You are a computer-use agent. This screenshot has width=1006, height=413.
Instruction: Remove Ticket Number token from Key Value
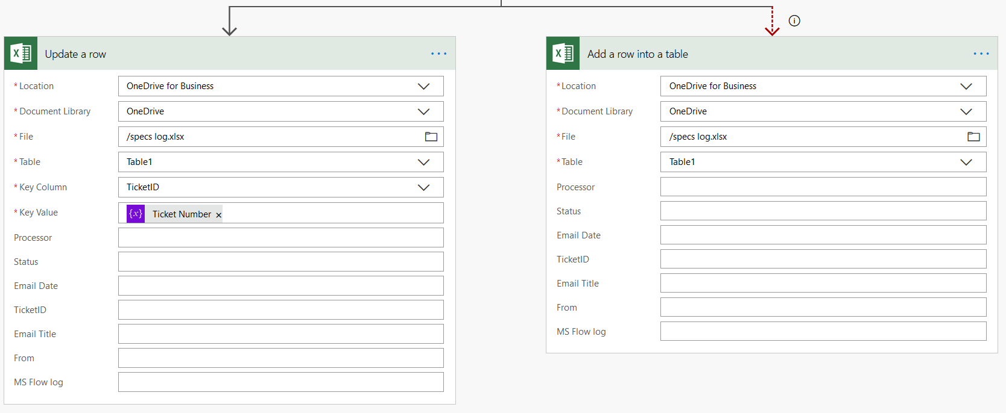tap(219, 215)
